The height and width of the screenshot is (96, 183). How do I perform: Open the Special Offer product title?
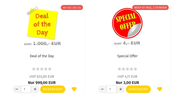tap(127, 56)
